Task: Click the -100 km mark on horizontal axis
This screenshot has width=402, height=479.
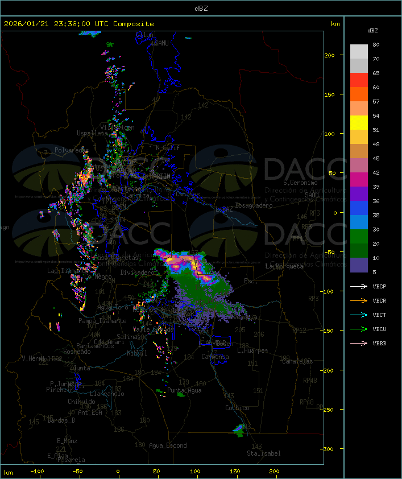Action: pos(37,472)
